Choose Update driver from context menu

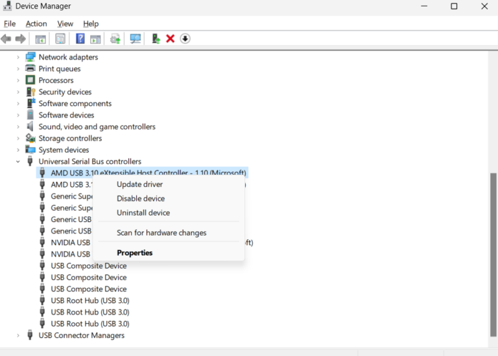click(139, 184)
